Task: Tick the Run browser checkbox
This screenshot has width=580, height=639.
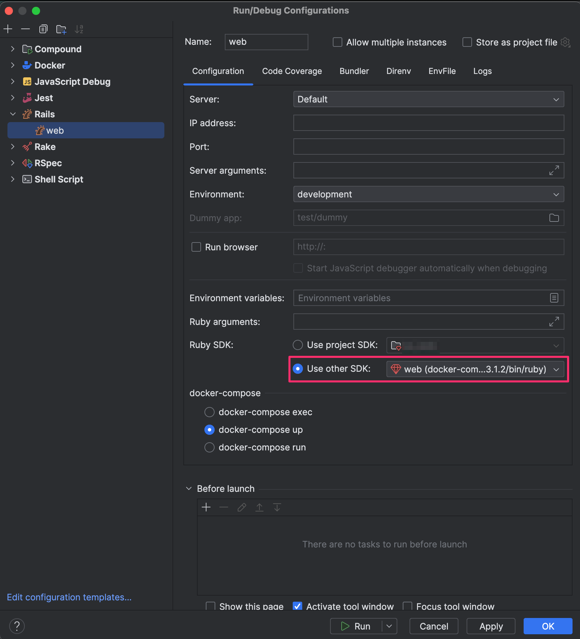Action: point(196,247)
